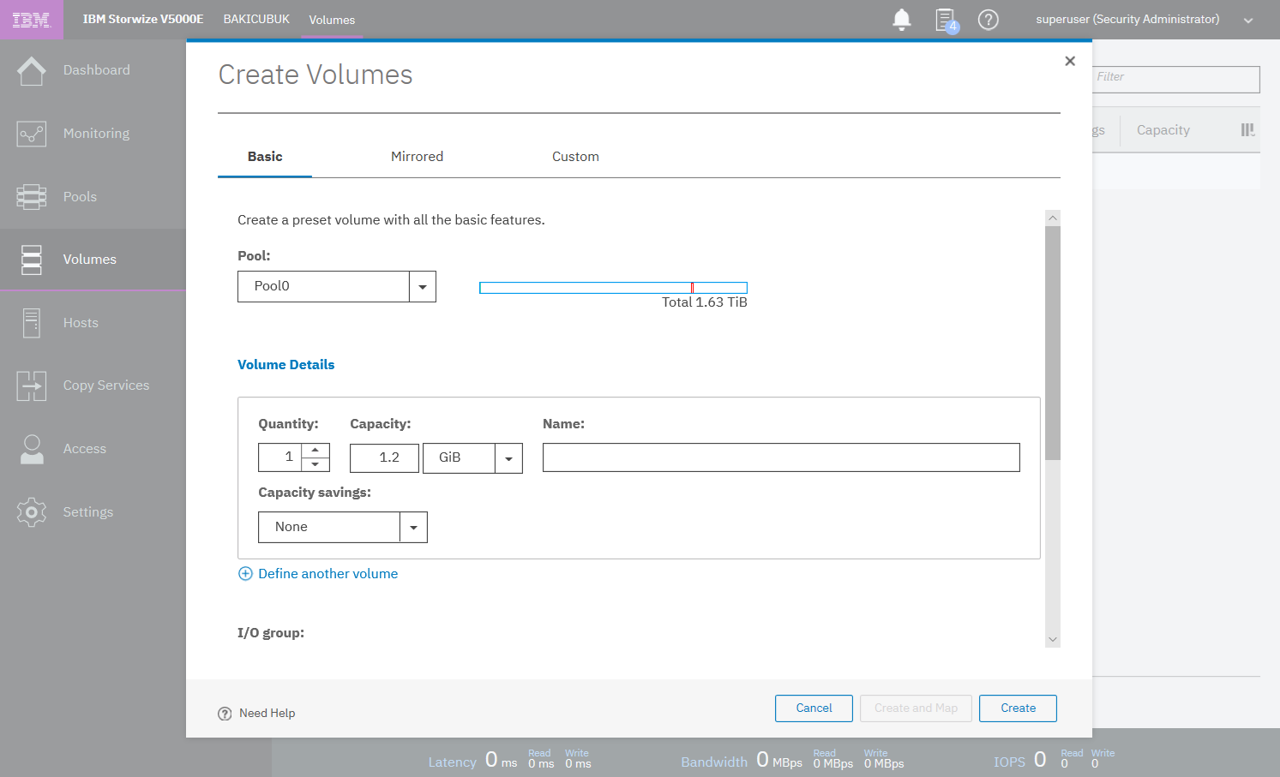1280x777 pixels.
Task: Switch to the Mirrored tab
Action: (417, 157)
